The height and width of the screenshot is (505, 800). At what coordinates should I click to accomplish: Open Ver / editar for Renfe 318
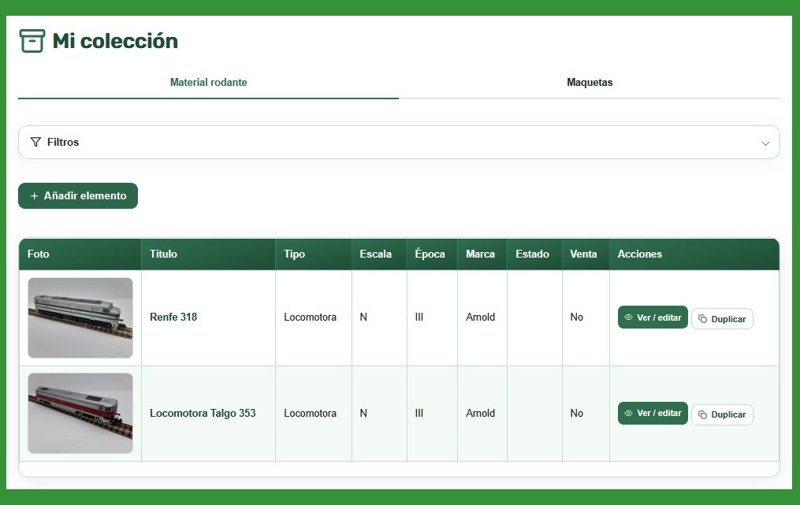(653, 317)
